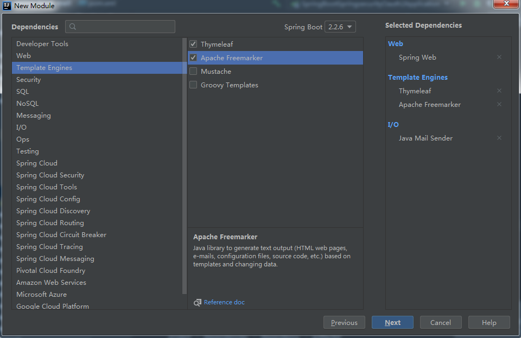Remove Java Mail Sender from selected dependencies
This screenshot has height=338, width=521.
(499, 138)
